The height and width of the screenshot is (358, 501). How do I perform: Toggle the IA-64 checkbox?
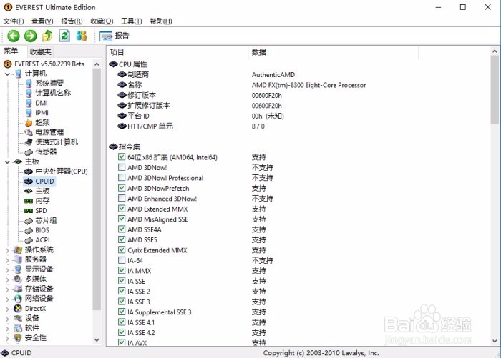[122, 260]
